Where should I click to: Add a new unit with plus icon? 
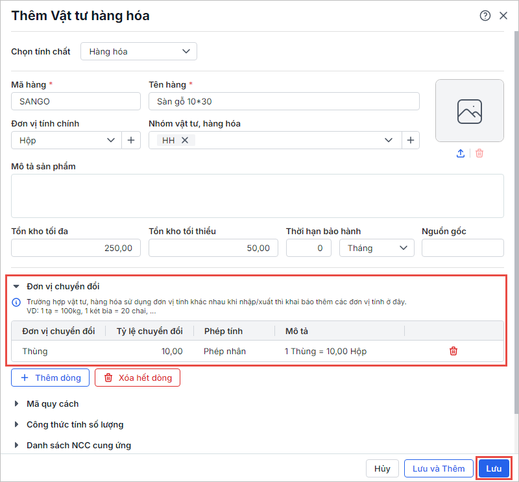tap(131, 140)
